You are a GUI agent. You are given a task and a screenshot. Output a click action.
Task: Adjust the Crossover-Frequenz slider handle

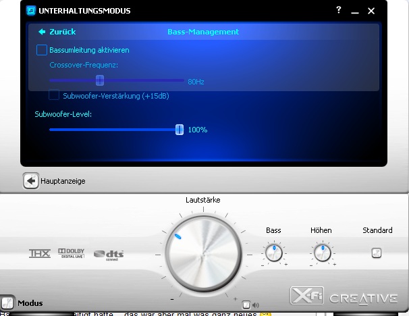[x=100, y=80]
